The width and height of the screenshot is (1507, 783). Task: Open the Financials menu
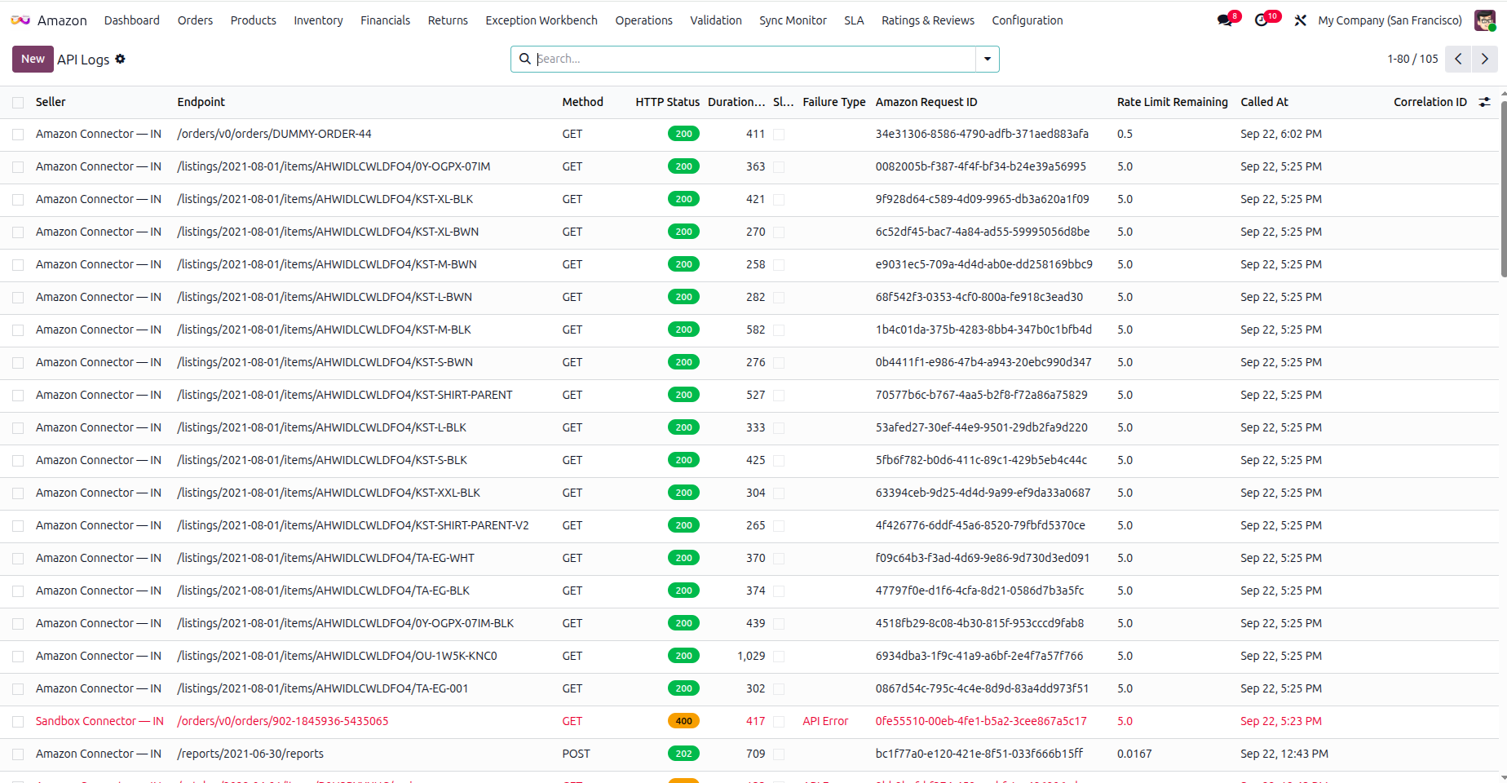tap(385, 20)
